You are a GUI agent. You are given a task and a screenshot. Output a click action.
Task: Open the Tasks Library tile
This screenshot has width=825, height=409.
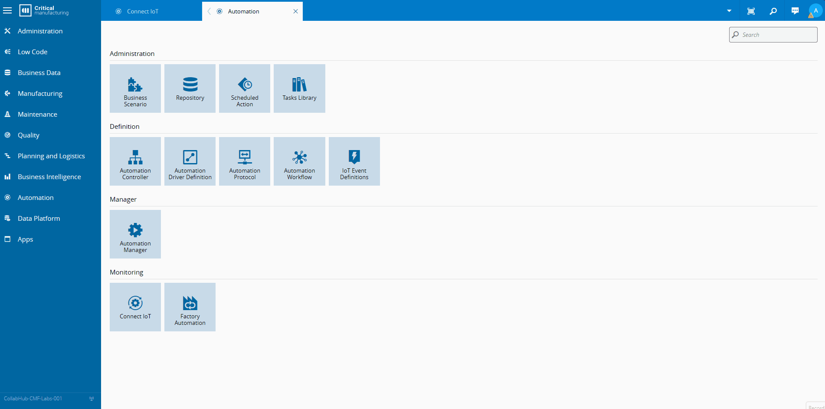299,88
